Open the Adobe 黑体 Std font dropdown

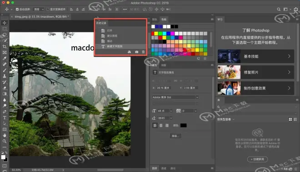pos(175,97)
